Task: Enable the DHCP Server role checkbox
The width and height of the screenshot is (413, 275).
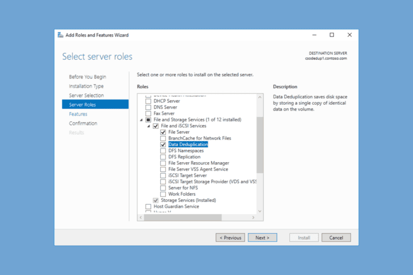Action: [x=148, y=101]
